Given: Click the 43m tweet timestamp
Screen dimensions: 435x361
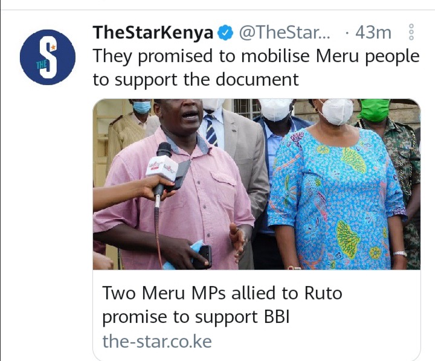Looking at the screenshot, I should (x=373, y=33).
